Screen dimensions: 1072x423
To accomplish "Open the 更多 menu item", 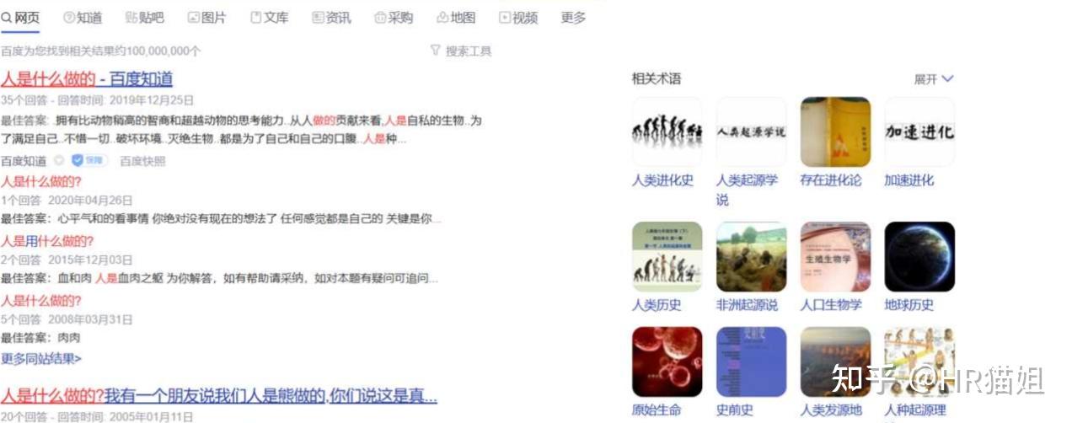I will point(573,17).
